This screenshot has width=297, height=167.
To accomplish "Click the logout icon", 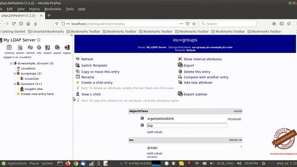I will [67, 47].
